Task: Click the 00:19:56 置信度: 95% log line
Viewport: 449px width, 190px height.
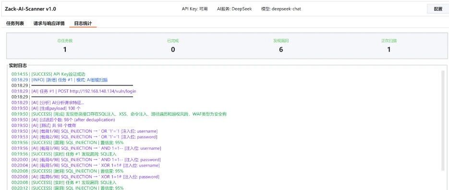Action: pos(68,143)
